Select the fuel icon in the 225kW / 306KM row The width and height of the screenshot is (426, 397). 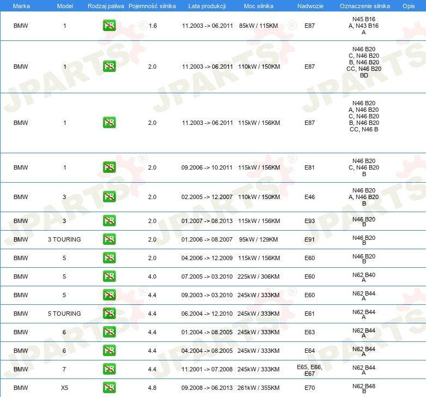click(109, 276)
